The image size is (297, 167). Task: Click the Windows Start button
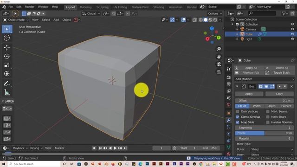coord(4,164)
